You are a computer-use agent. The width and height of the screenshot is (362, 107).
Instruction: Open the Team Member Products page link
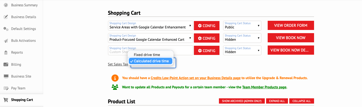pyautogui.click(x=264, y=87)
